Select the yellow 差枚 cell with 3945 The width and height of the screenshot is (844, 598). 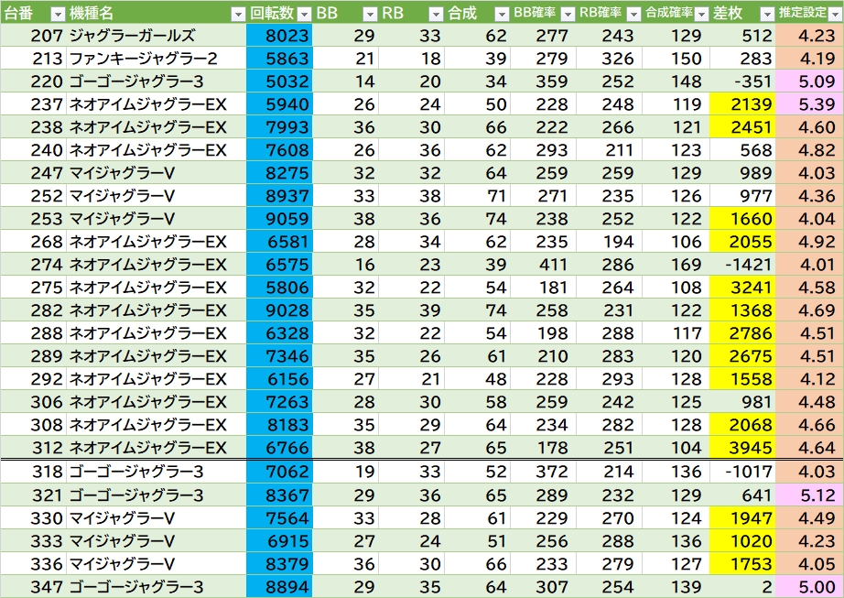tap(742, 448)
